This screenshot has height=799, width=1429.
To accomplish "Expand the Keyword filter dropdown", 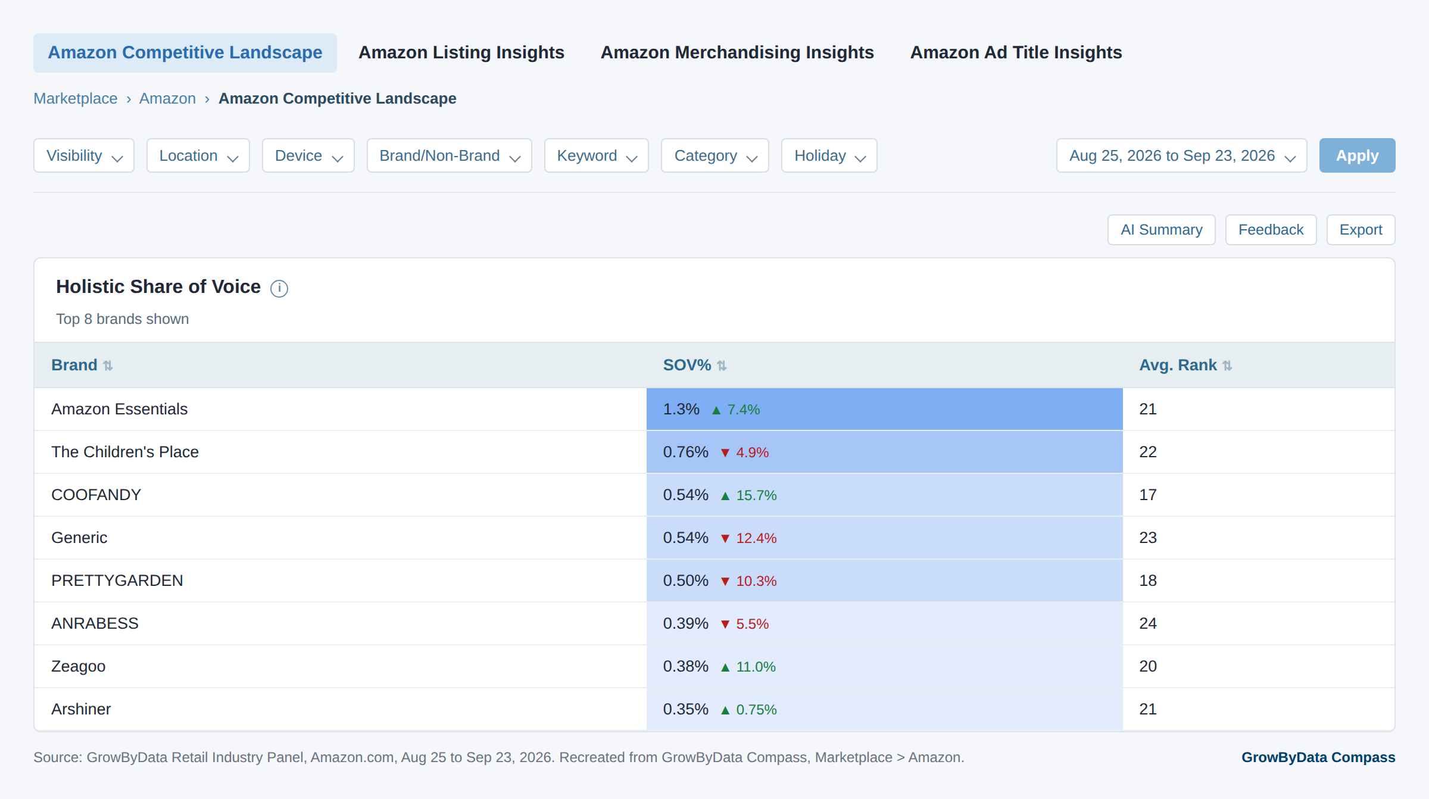I will [x=597, y=155].
